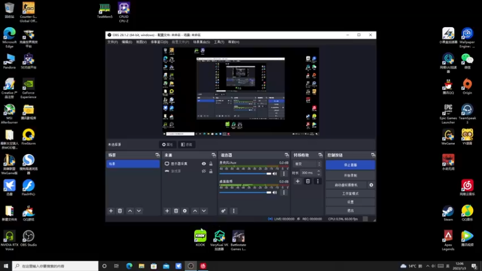Adjust the Desktop Audio volume slider
The image size is (482, 271).
(245, 193)
